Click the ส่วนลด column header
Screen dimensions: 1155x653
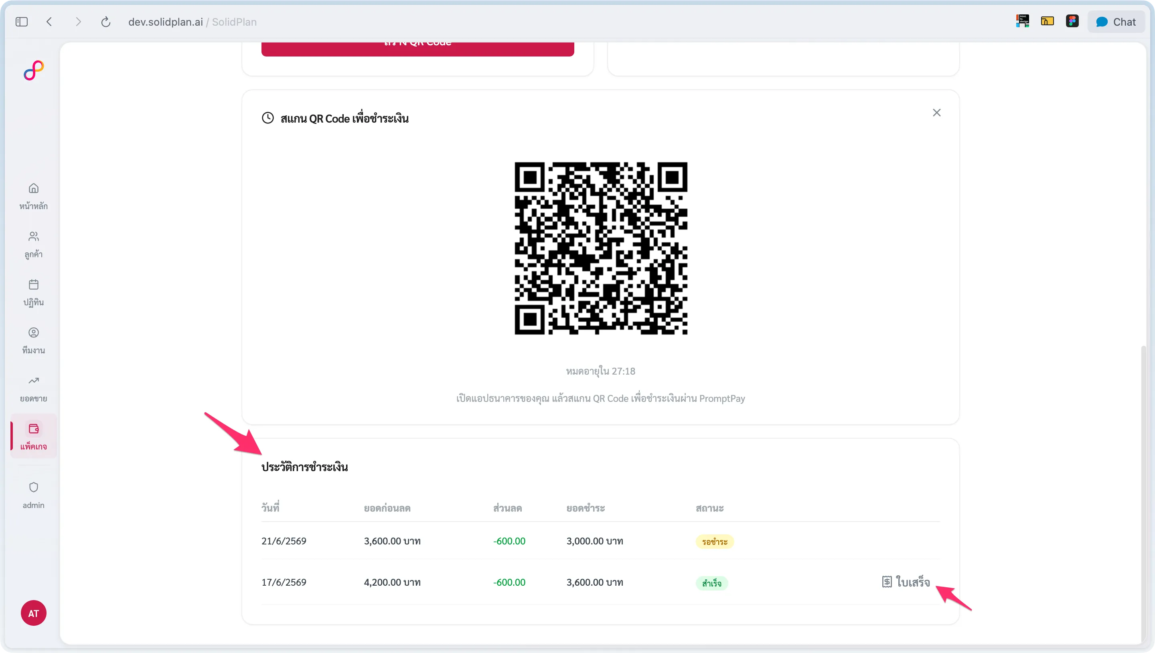(x=508, y=508)
